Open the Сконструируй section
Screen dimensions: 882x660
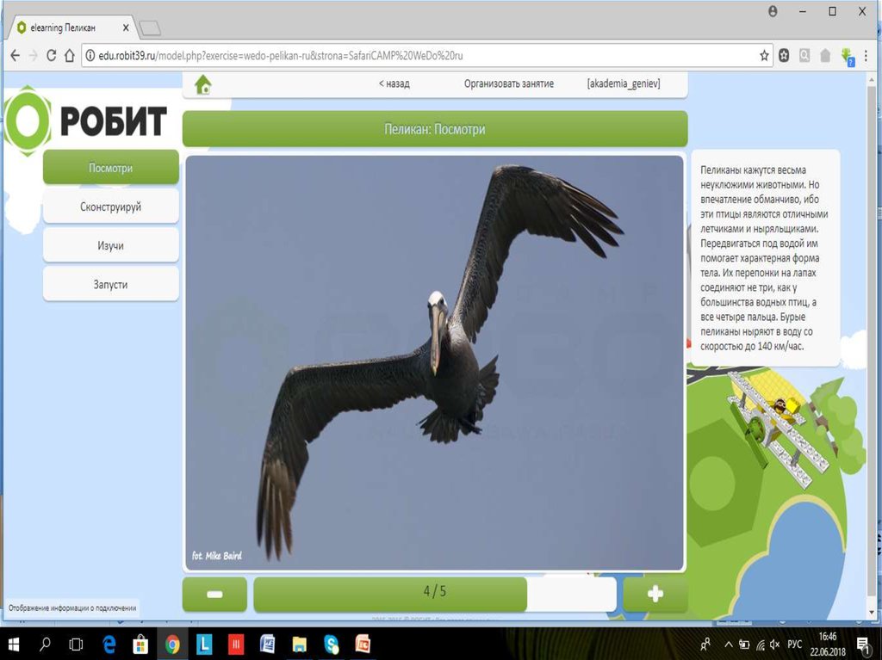click(111, 207)
